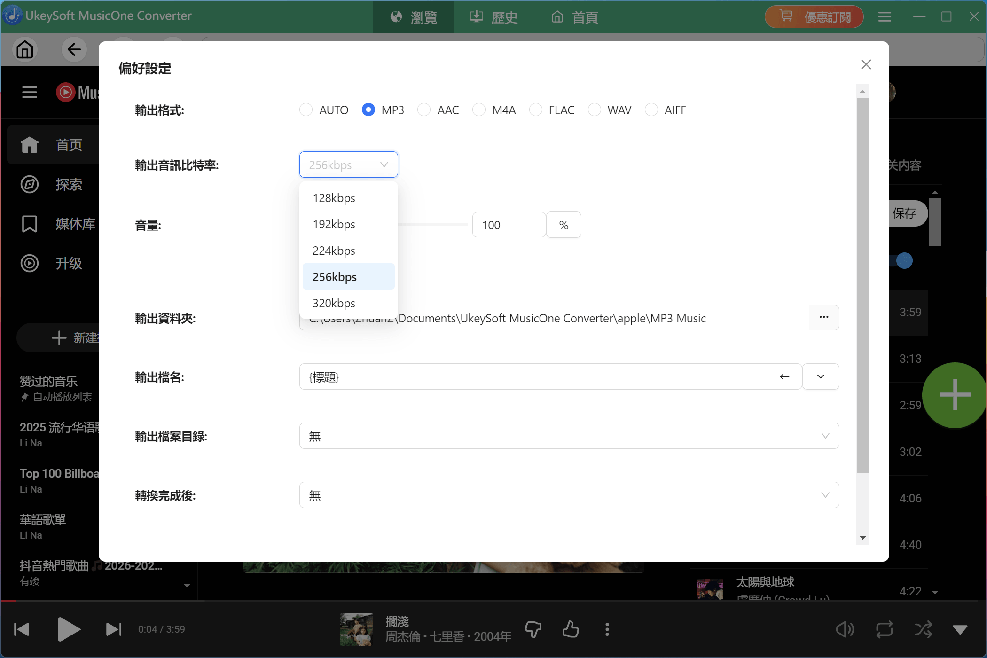Choose 320kbps from the bitrate list
The height and width of the screenshot is (658, 987).
334,303
